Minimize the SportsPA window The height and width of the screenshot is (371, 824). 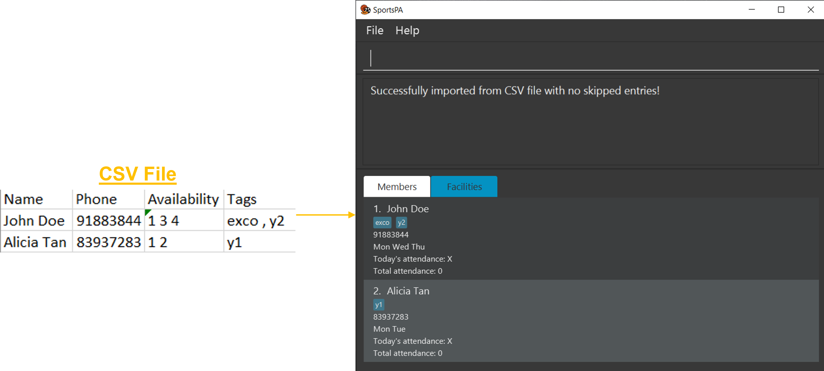(x=752, y=10)
